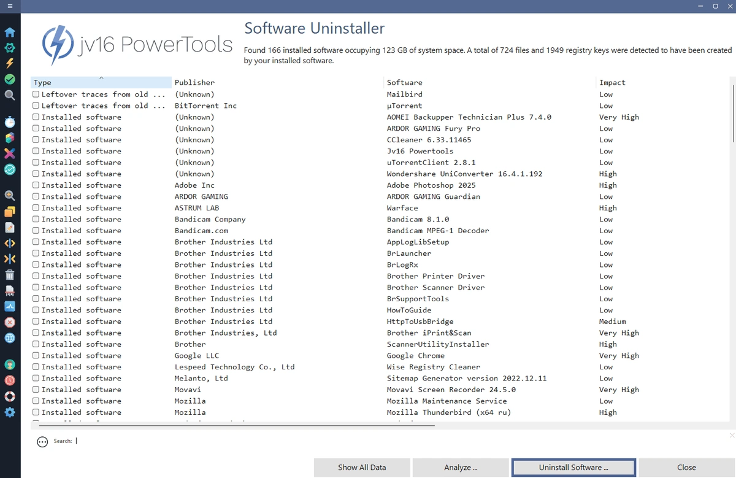Click the ARDOR GAMING Fury Pro entry
This screenshot has width=736, height=478.
[x=433, y=128]
